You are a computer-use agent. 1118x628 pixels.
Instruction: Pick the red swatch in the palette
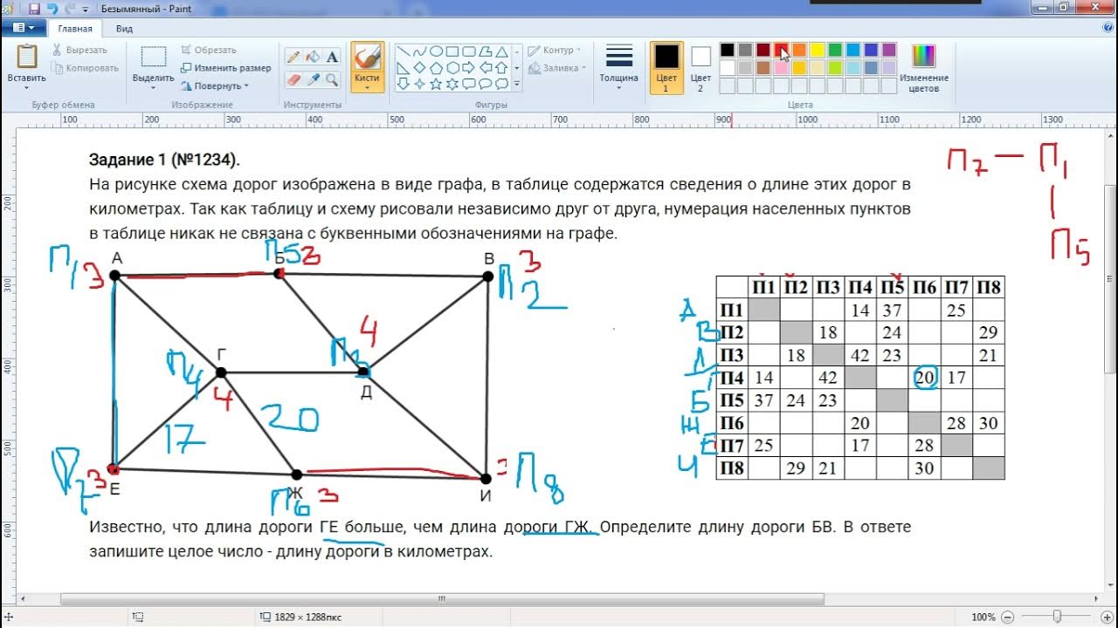(781, 50)
